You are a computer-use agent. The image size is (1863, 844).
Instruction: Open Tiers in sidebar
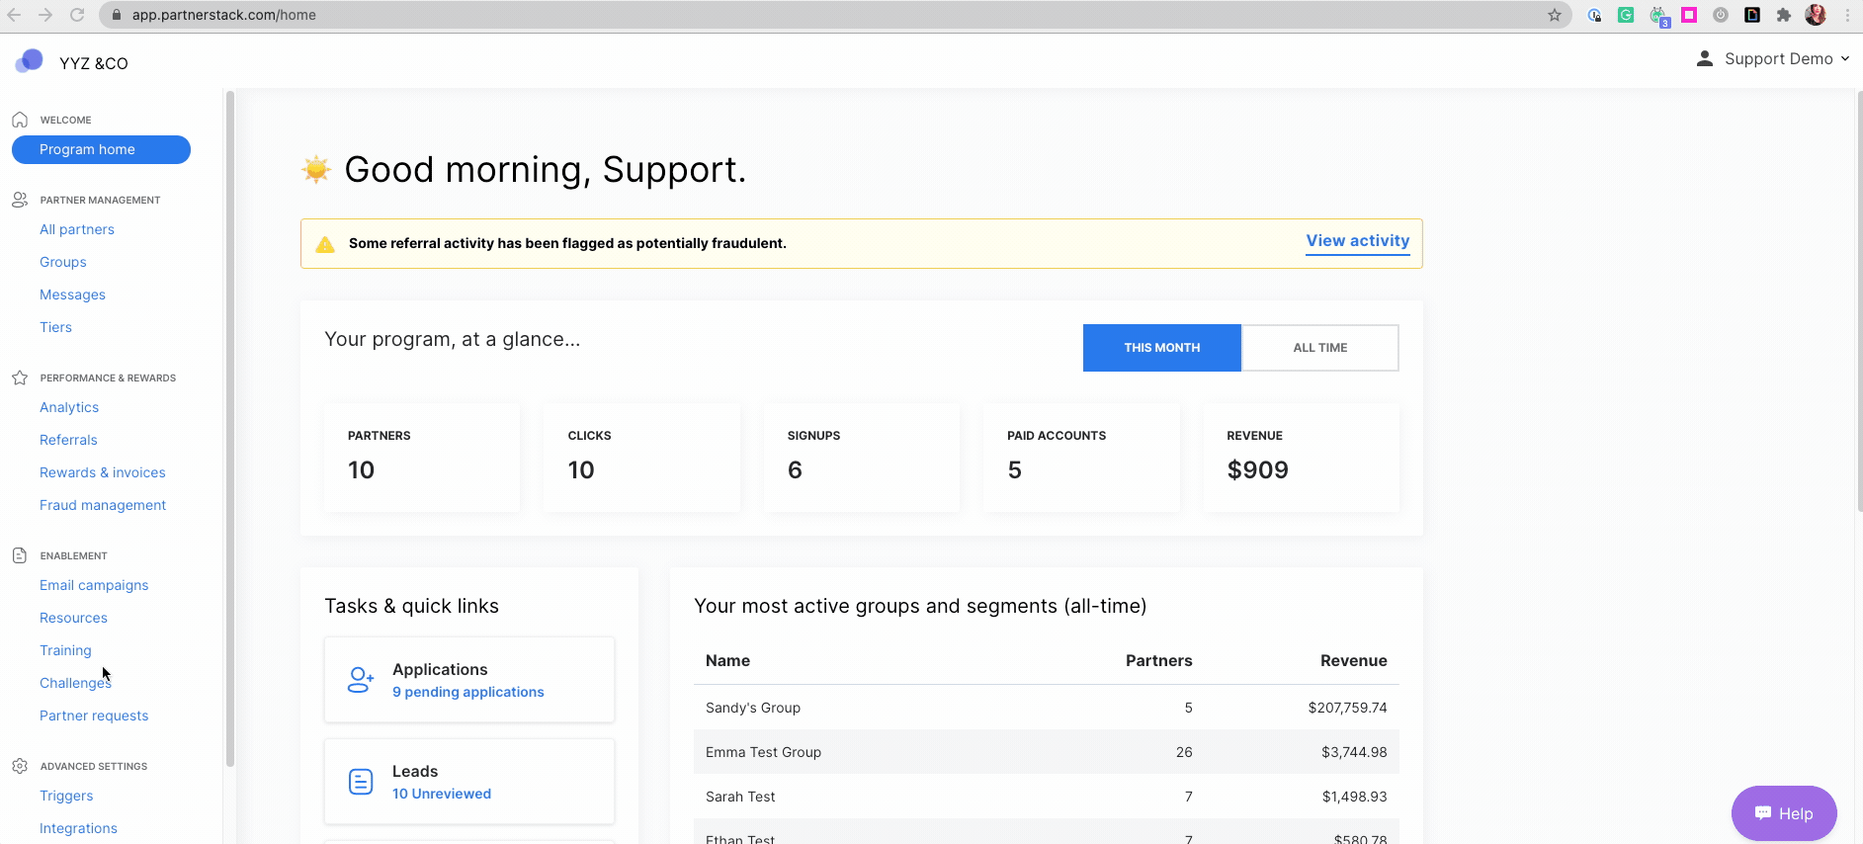click(x=55, y=327)
